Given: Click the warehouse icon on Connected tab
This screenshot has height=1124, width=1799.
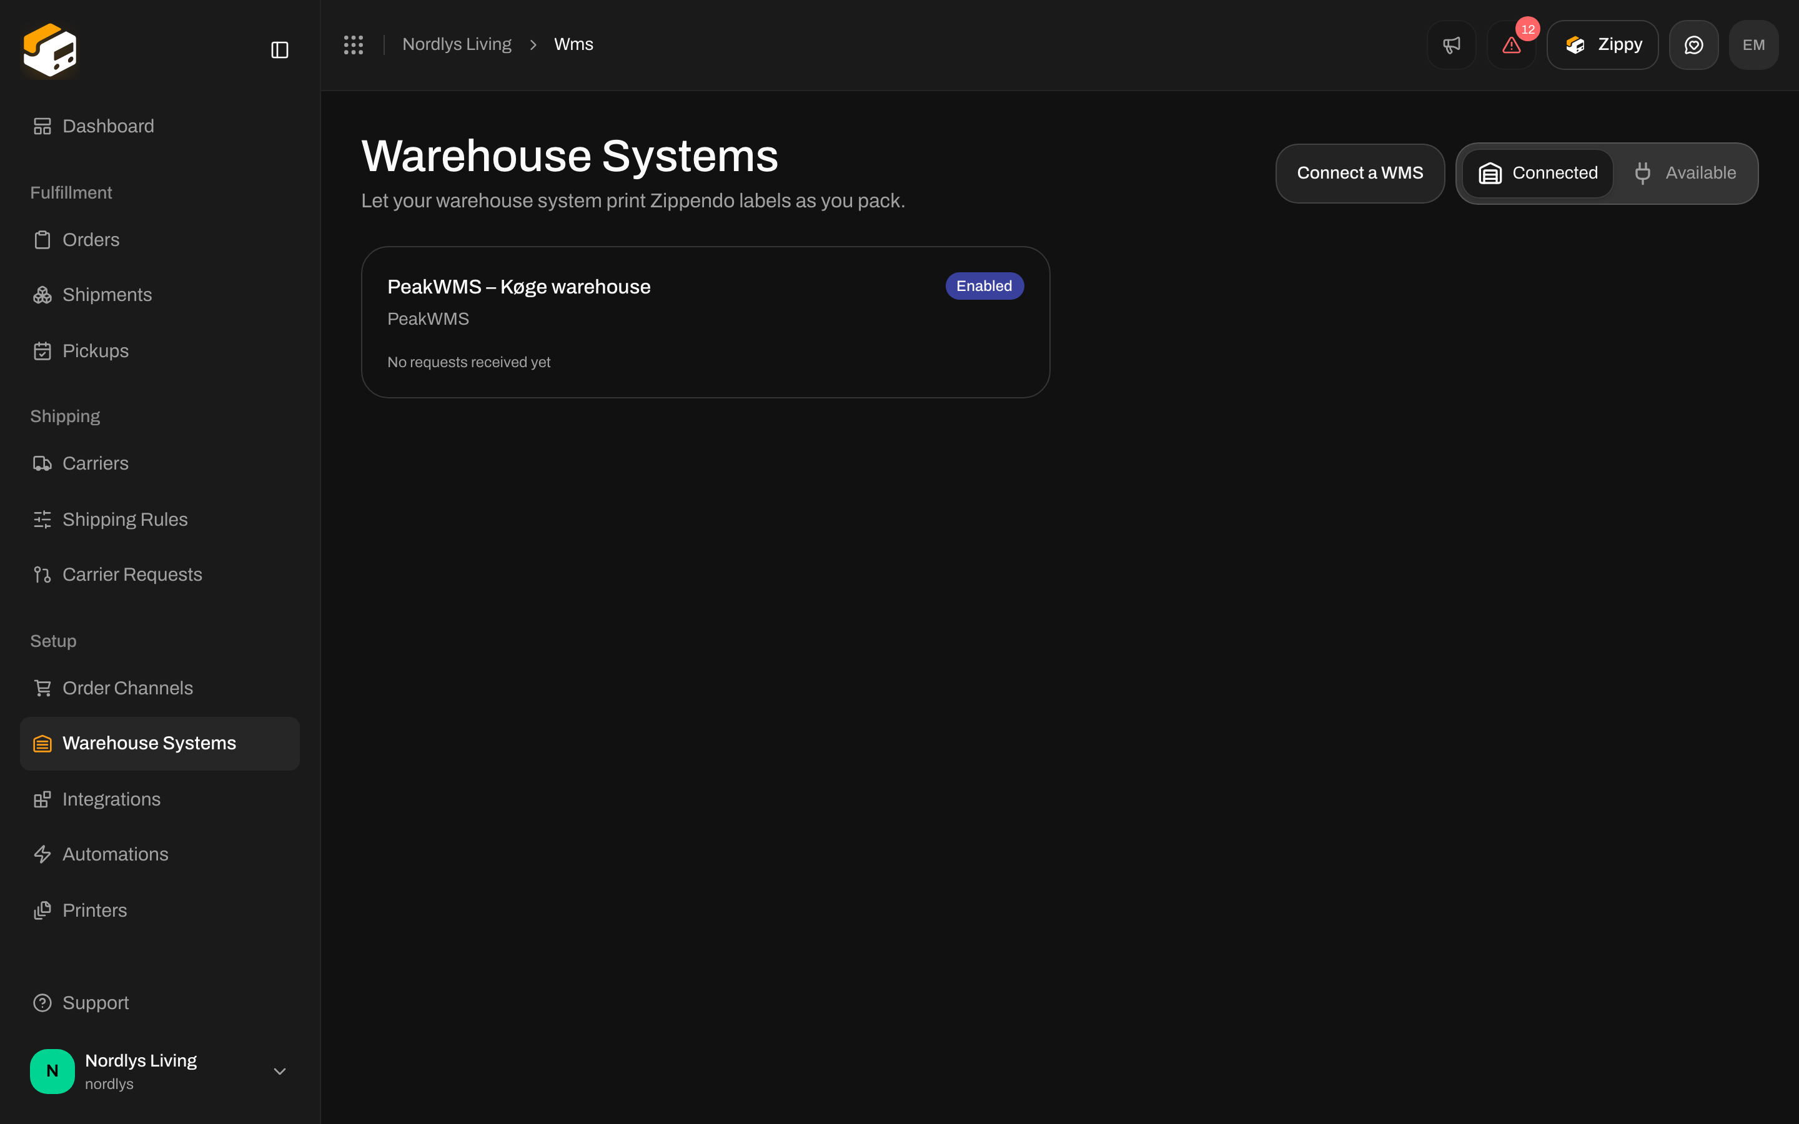Looking at the screenshot, I should coord(1490,173).
